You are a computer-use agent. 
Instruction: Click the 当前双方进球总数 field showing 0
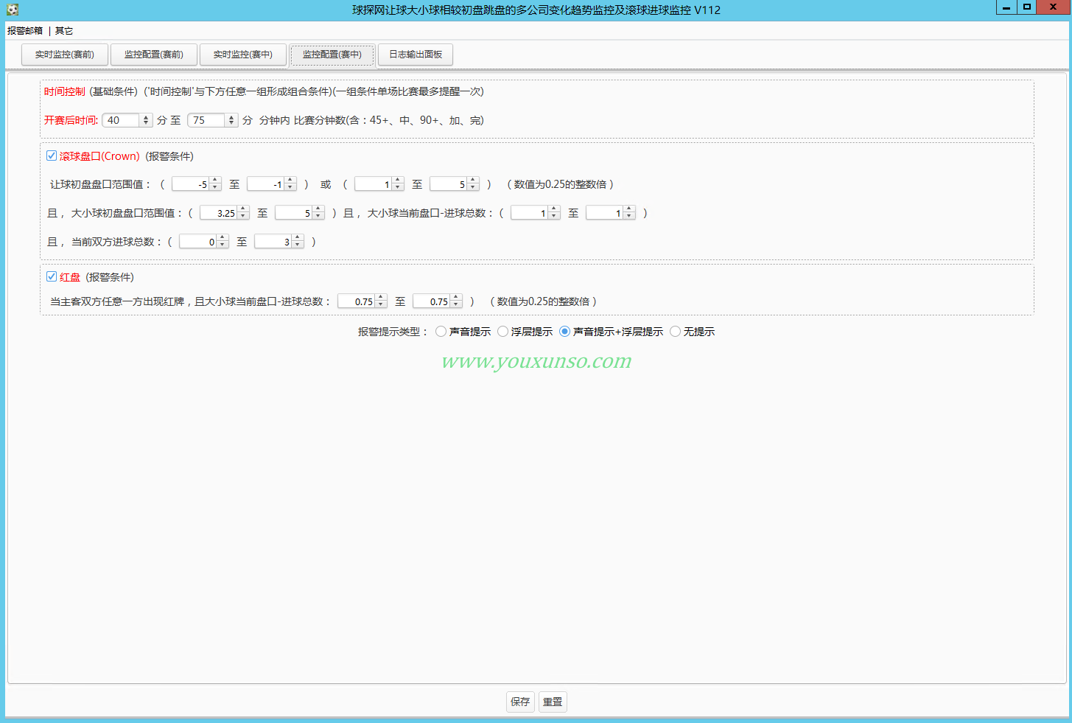pyautogui.click(x=198, y=242)
